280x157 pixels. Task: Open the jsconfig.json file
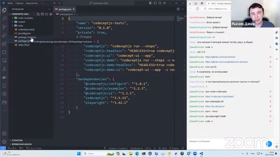pos(24,33)
